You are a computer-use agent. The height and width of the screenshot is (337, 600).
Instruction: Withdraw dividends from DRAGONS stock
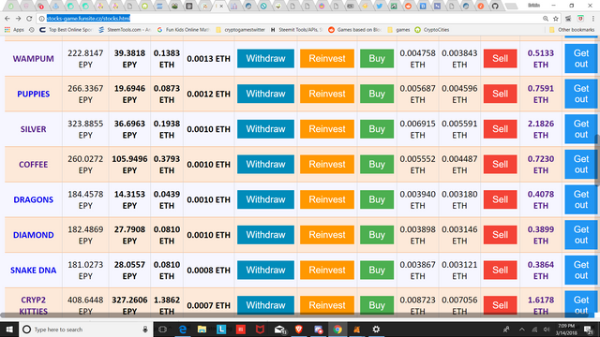click(x=265, y=199)
